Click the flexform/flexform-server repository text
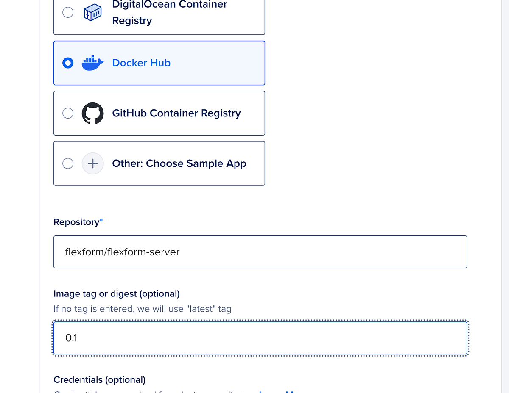Viewport: 509px width, 393px height. click(x=122, y=252)
